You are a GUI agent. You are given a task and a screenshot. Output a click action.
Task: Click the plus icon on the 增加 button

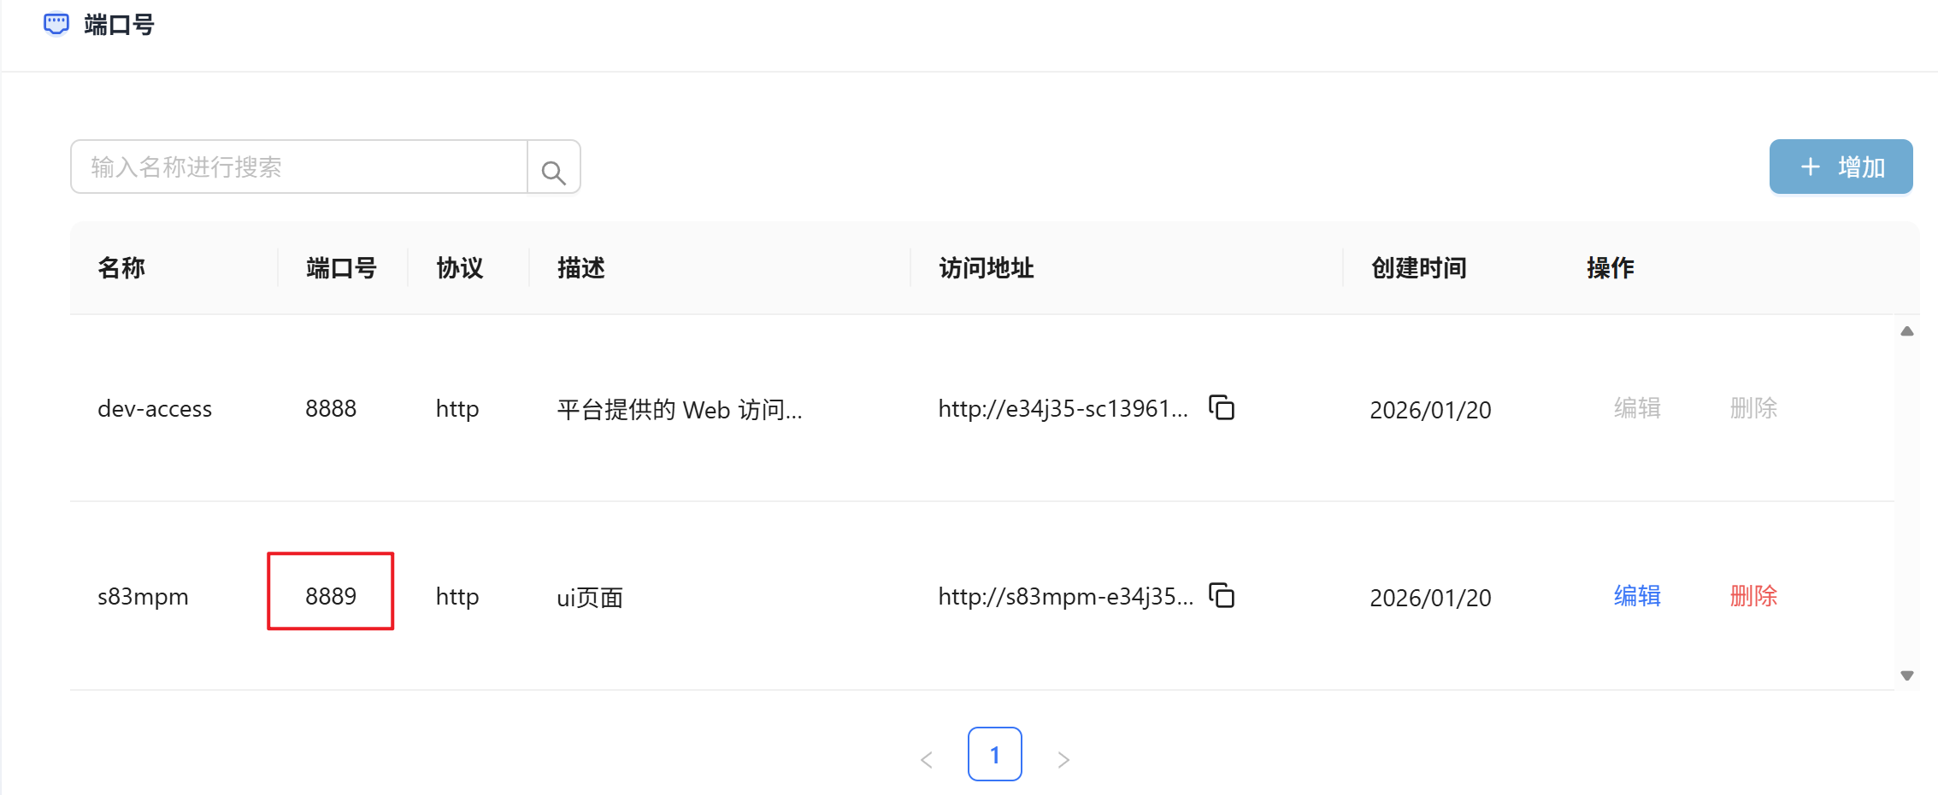click(1810, 167)
